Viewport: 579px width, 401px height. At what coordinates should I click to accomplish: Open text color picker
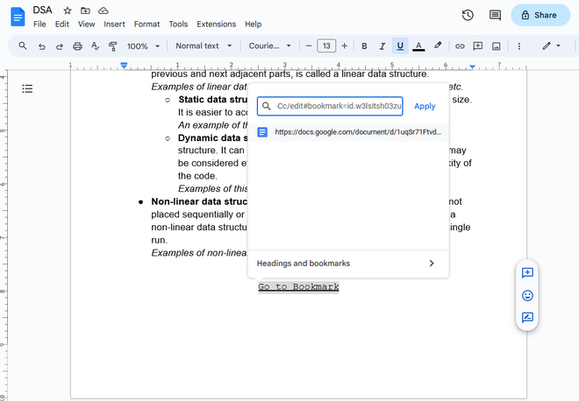[x=418, y=46]
